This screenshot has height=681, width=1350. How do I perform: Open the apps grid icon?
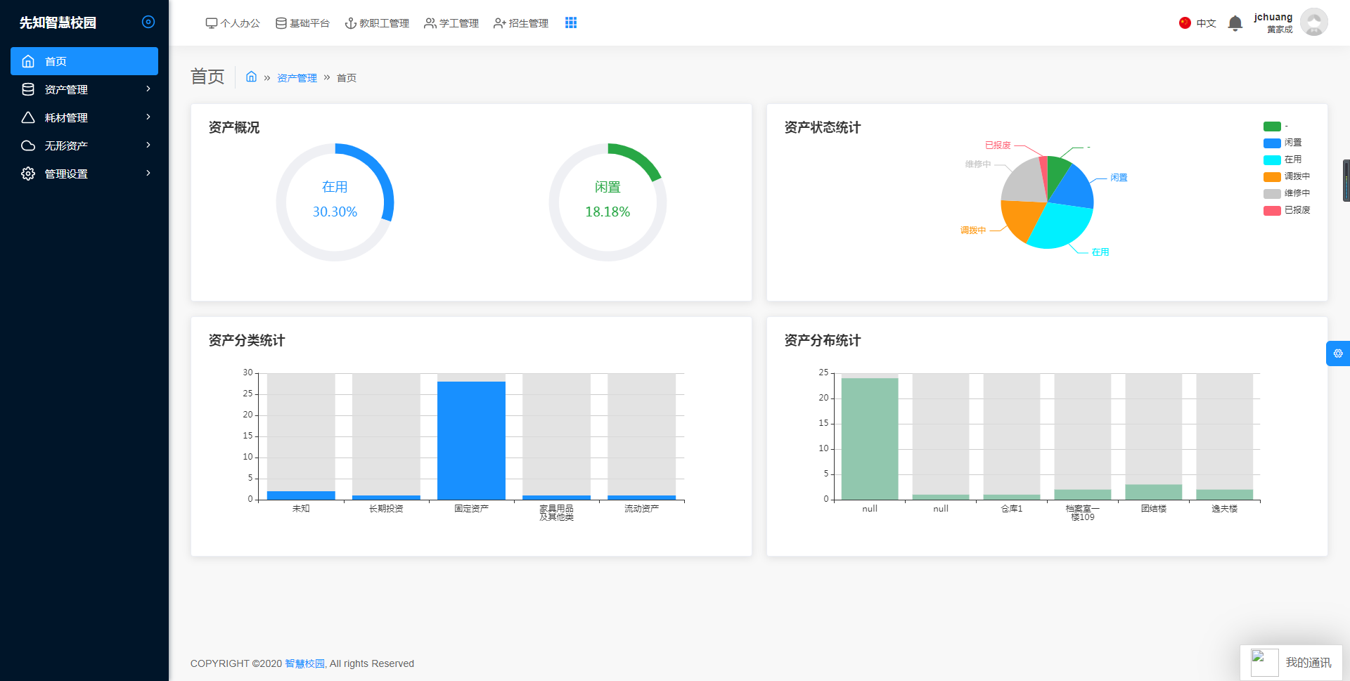(571, 22)
